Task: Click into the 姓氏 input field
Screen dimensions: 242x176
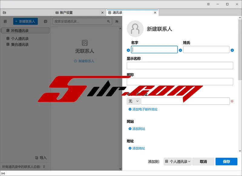Action: (206, 50)
